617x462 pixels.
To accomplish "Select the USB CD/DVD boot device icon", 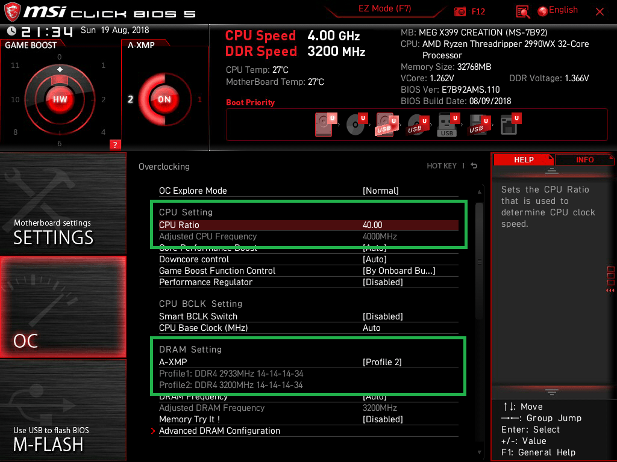I will (x=418, y=125).
